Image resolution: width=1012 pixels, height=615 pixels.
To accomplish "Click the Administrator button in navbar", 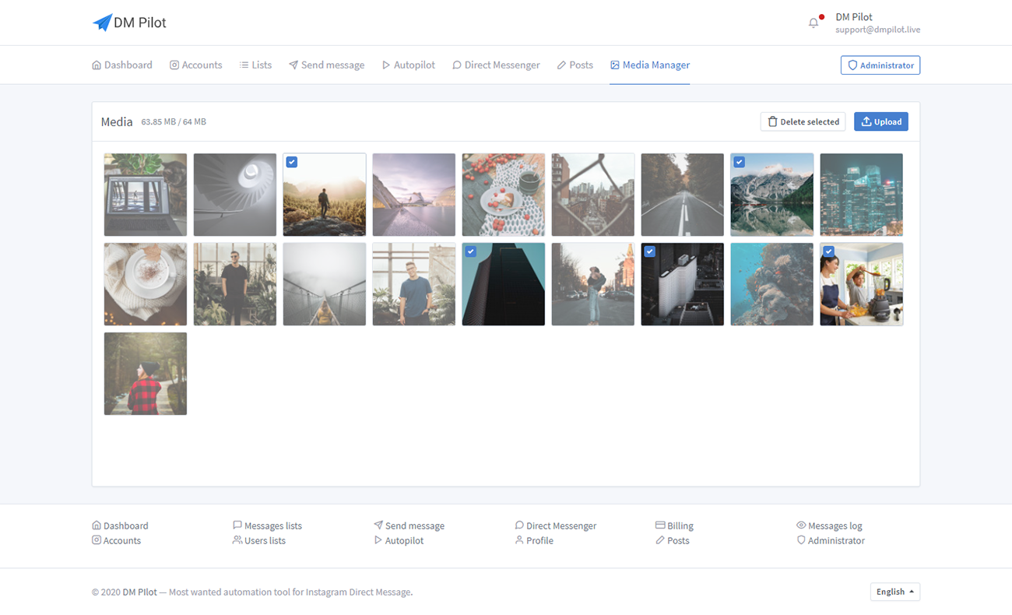I will 880,65.
